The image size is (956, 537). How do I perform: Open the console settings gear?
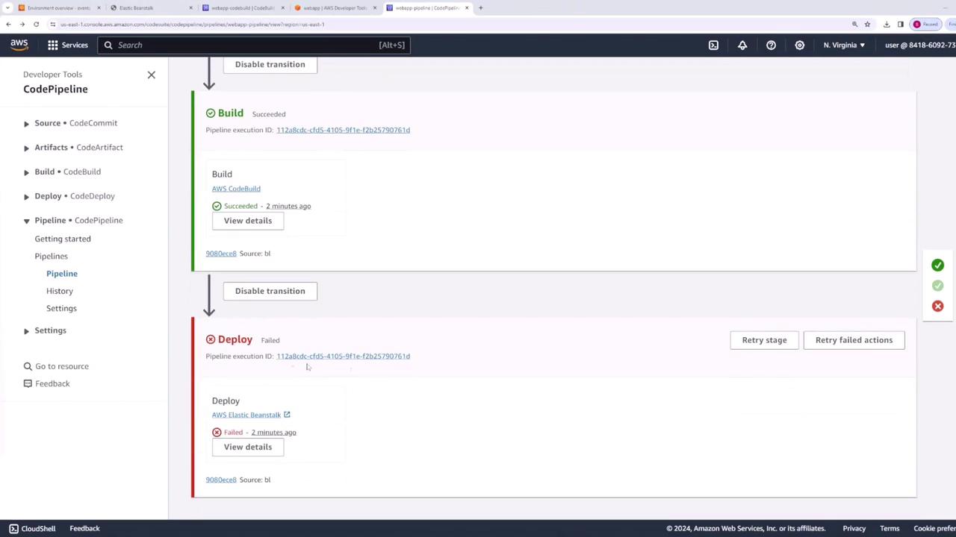point(799,45)
